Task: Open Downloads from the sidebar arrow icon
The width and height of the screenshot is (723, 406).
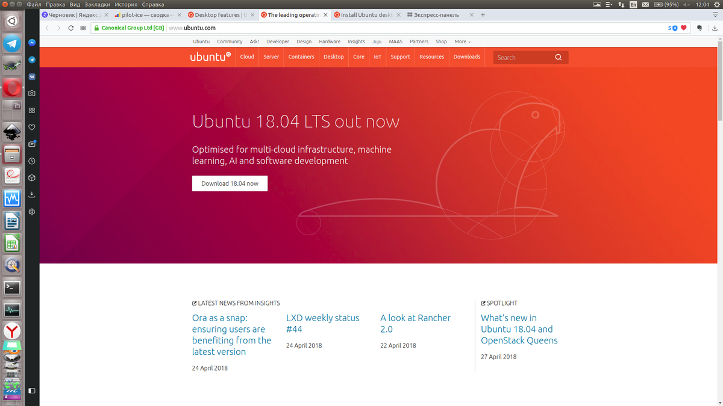Action: click(32, 195)
